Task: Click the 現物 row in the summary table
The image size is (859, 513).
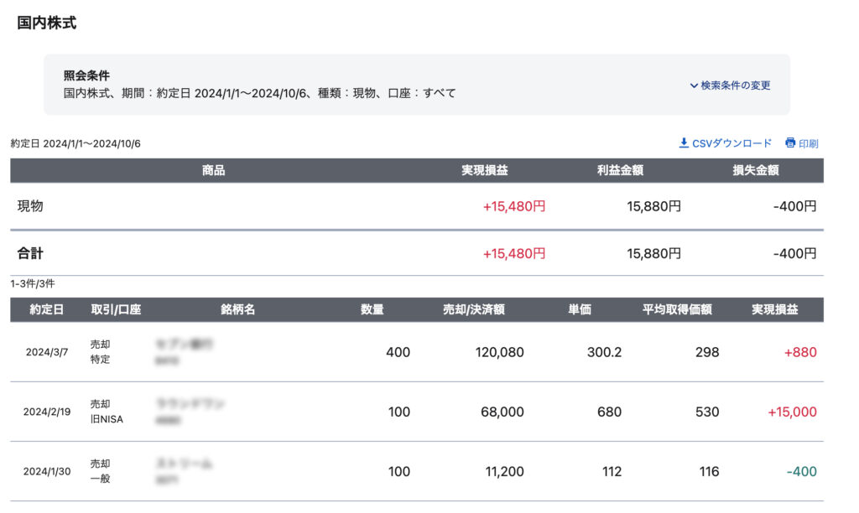Action: (30, 206)
